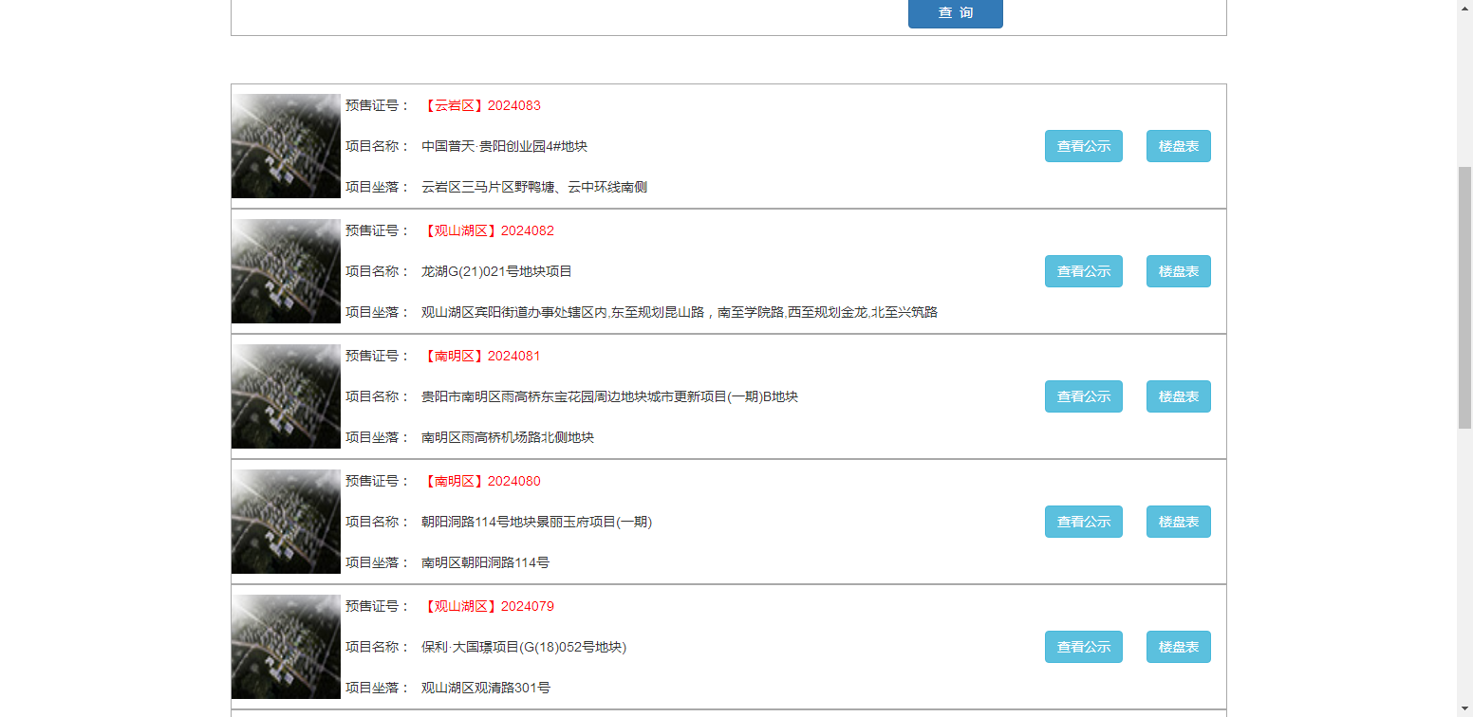Open 楼盘表 for 龙湖G(21)021号地块项目
Screen dimensions: 1473x717
coord(1178,271)
